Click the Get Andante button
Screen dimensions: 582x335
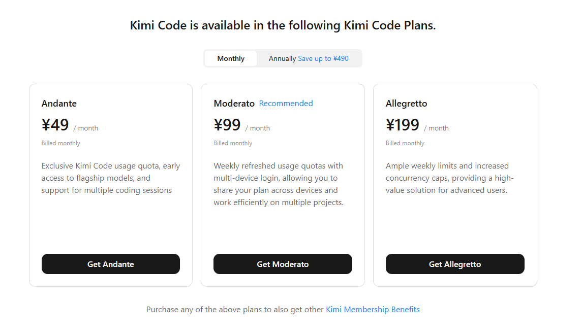[111, 264]
